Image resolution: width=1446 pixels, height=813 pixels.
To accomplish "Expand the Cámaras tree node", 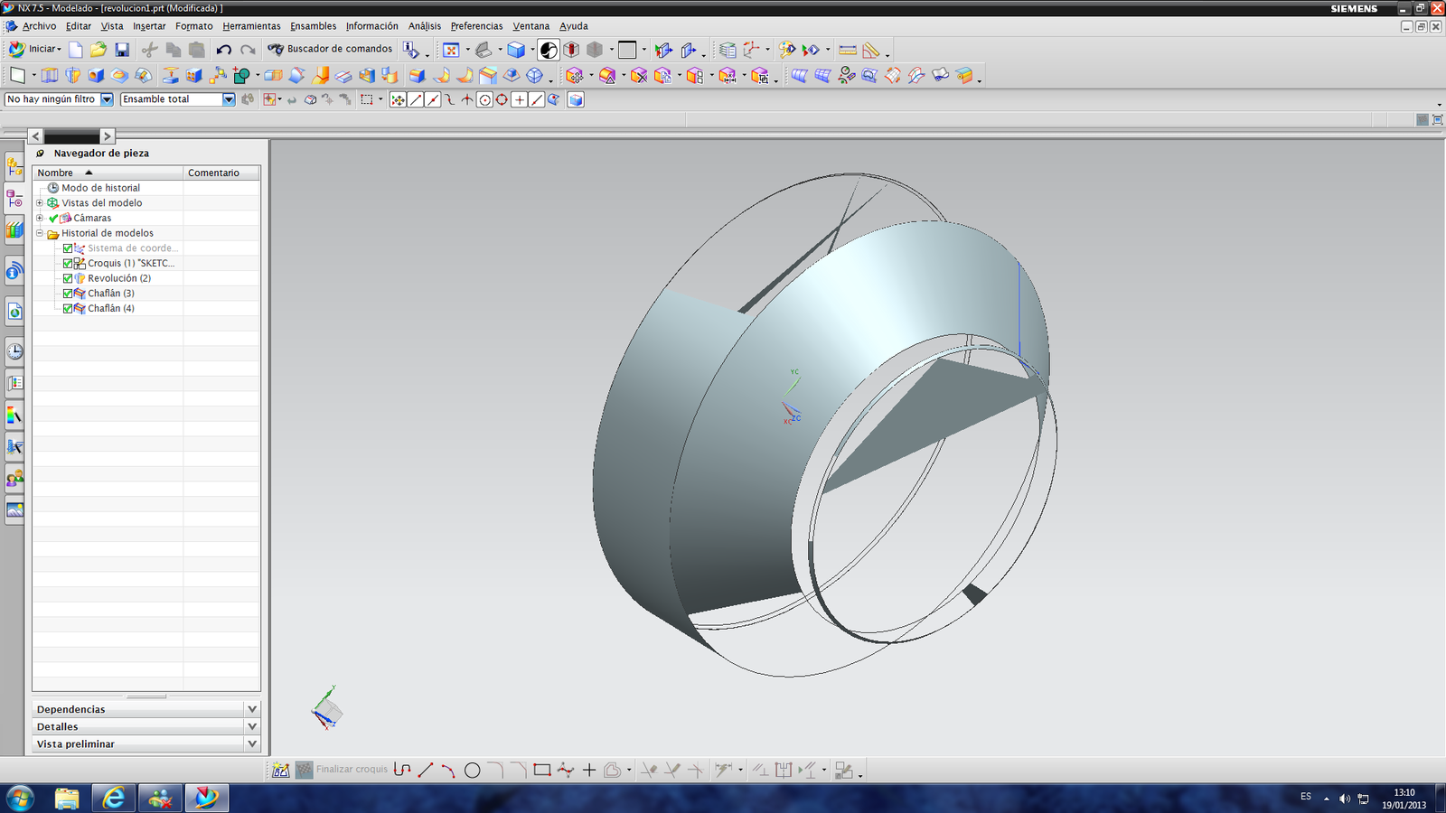I will coord(40,218).
